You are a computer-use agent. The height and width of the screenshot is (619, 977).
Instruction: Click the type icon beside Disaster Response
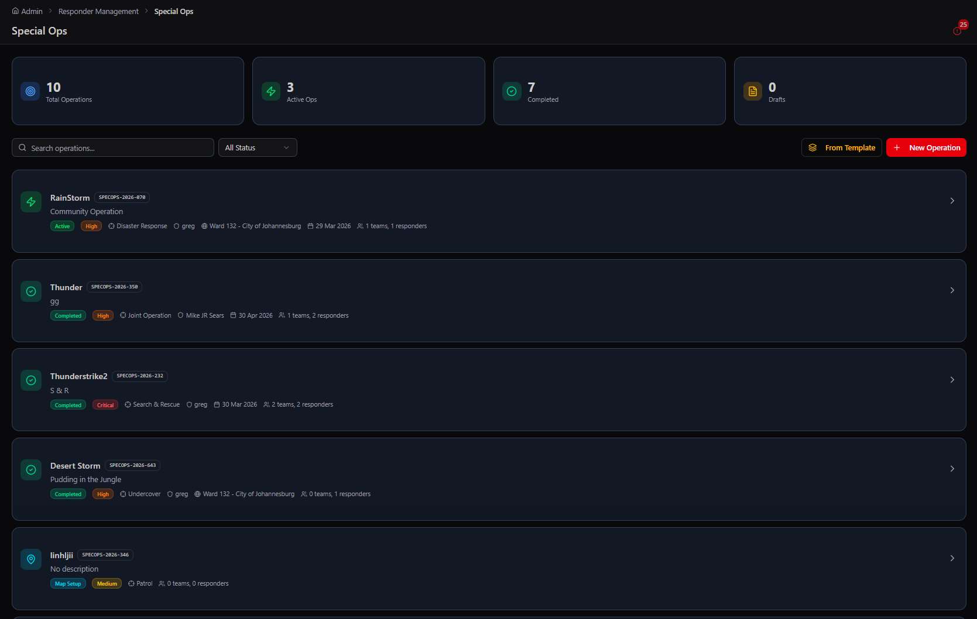coord(111,226)
